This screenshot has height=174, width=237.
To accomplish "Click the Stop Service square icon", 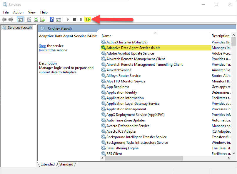I will pyautogui.click(x=74, y=19).
